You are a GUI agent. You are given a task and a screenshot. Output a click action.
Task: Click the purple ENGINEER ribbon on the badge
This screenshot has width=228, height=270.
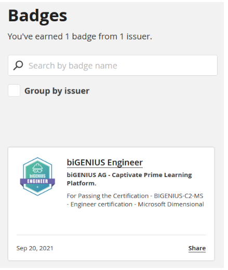click(x=37, y=182)
